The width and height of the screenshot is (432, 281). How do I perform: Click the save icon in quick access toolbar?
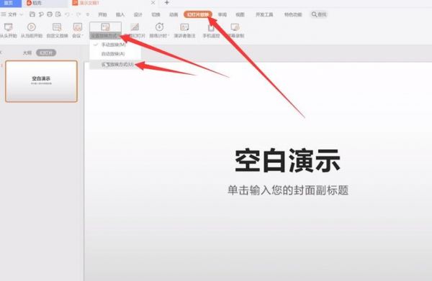tap(32, 14)
